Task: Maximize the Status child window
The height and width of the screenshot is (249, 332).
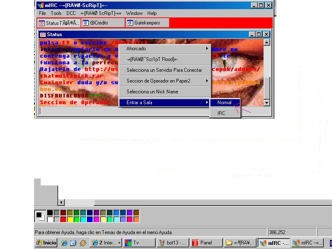Action: [259, 34]
